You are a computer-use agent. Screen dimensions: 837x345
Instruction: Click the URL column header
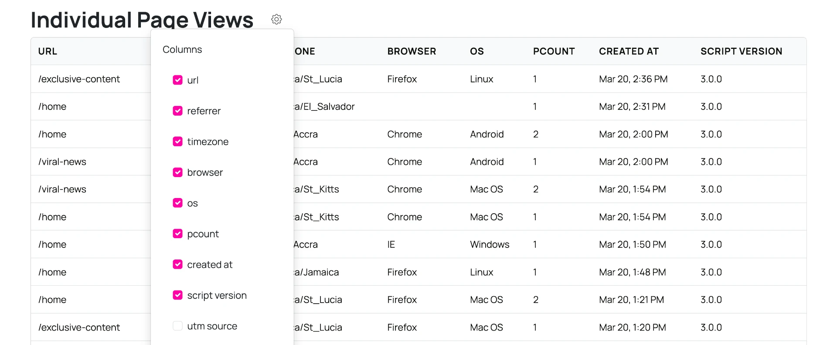coord(48,51)
